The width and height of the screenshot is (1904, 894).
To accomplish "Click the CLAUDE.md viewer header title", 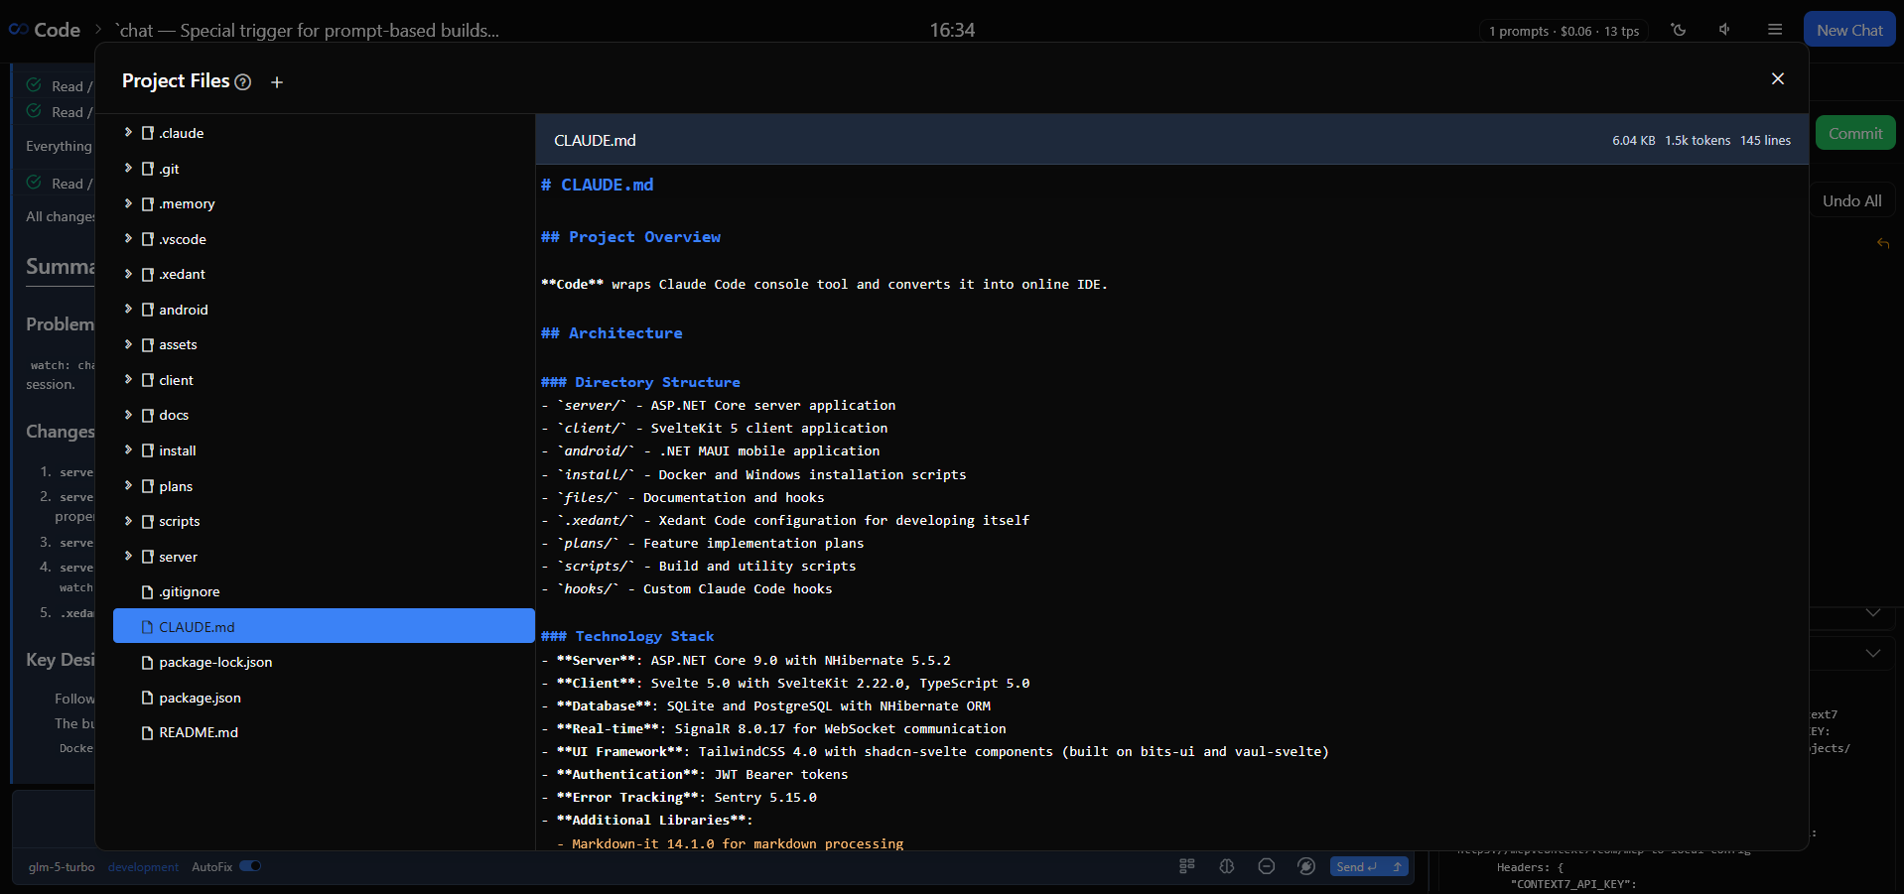I will (595, 141).
